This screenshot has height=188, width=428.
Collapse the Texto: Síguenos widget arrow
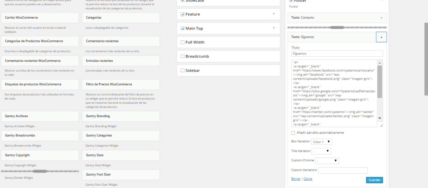click(381, 37)
